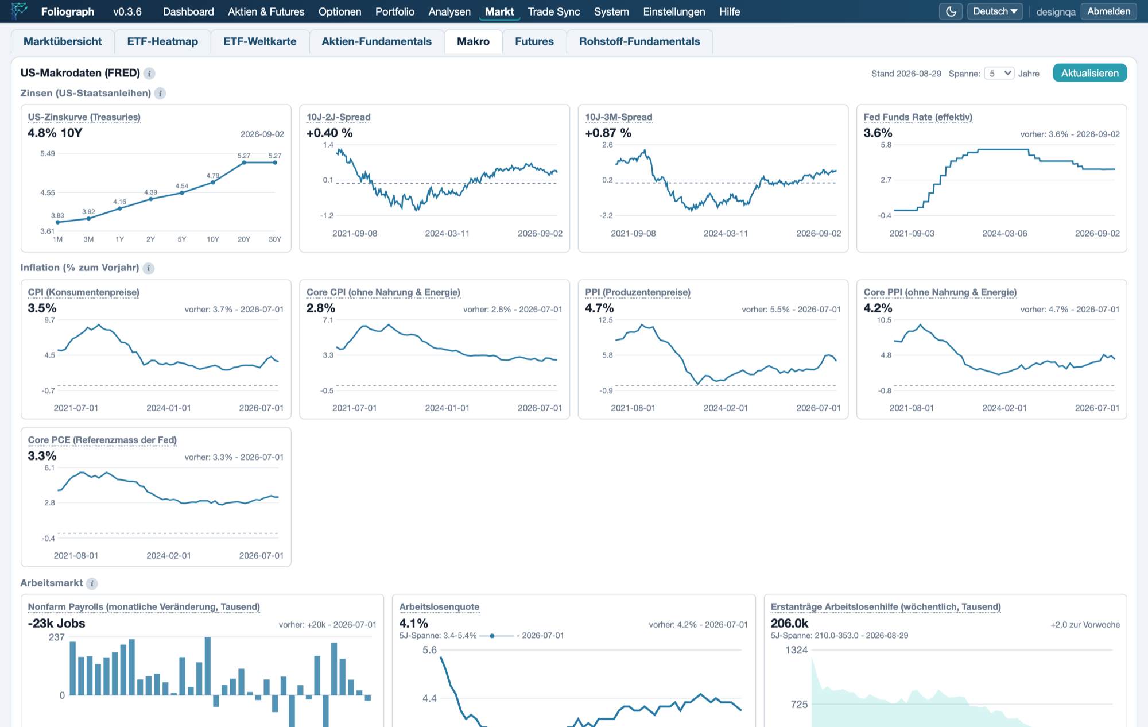Open the Analysen menu

(449, 11)
